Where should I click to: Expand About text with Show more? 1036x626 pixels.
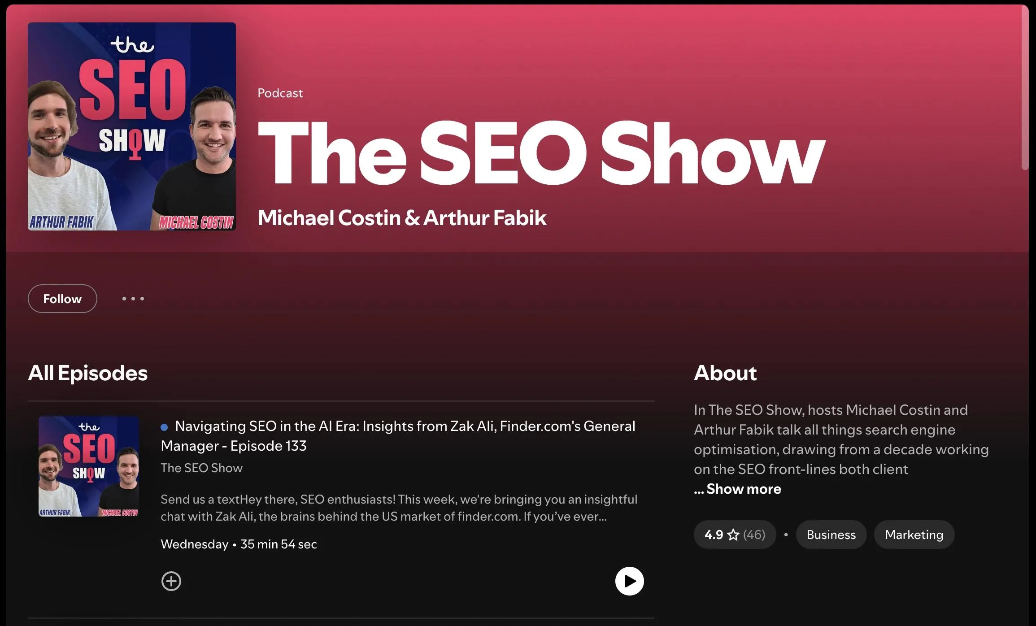point(743,489)
